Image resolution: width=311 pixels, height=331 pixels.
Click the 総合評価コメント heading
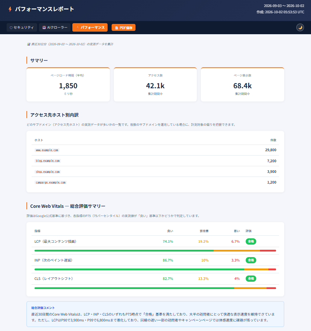(43, 308)
